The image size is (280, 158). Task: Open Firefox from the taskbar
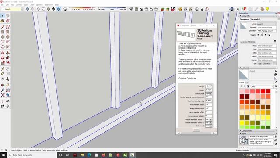(104, 155)
